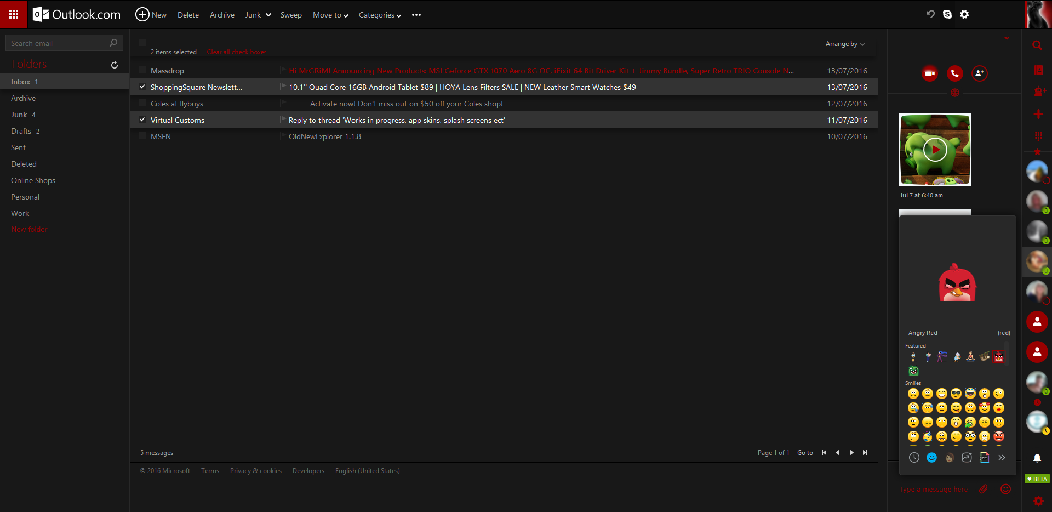Check the MSFN email checkbox
The width and height of the screenshot is (1052, 512).
pyautogui.click(x=142, y=136)
